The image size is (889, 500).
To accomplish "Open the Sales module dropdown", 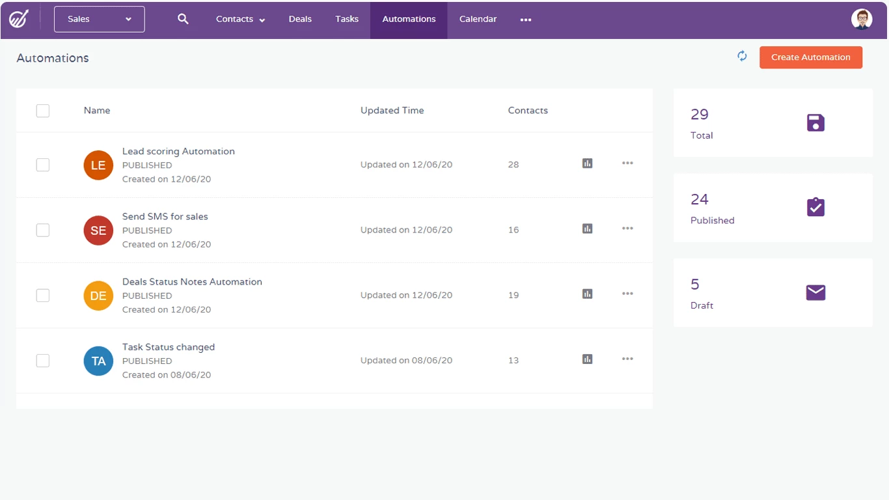I will pyautogui.click(x=100, y=20).
